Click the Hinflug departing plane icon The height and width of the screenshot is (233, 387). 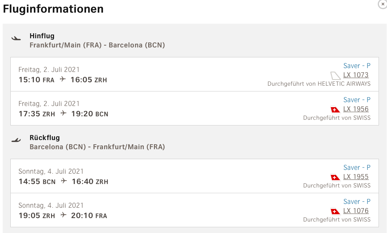point(16,38)
